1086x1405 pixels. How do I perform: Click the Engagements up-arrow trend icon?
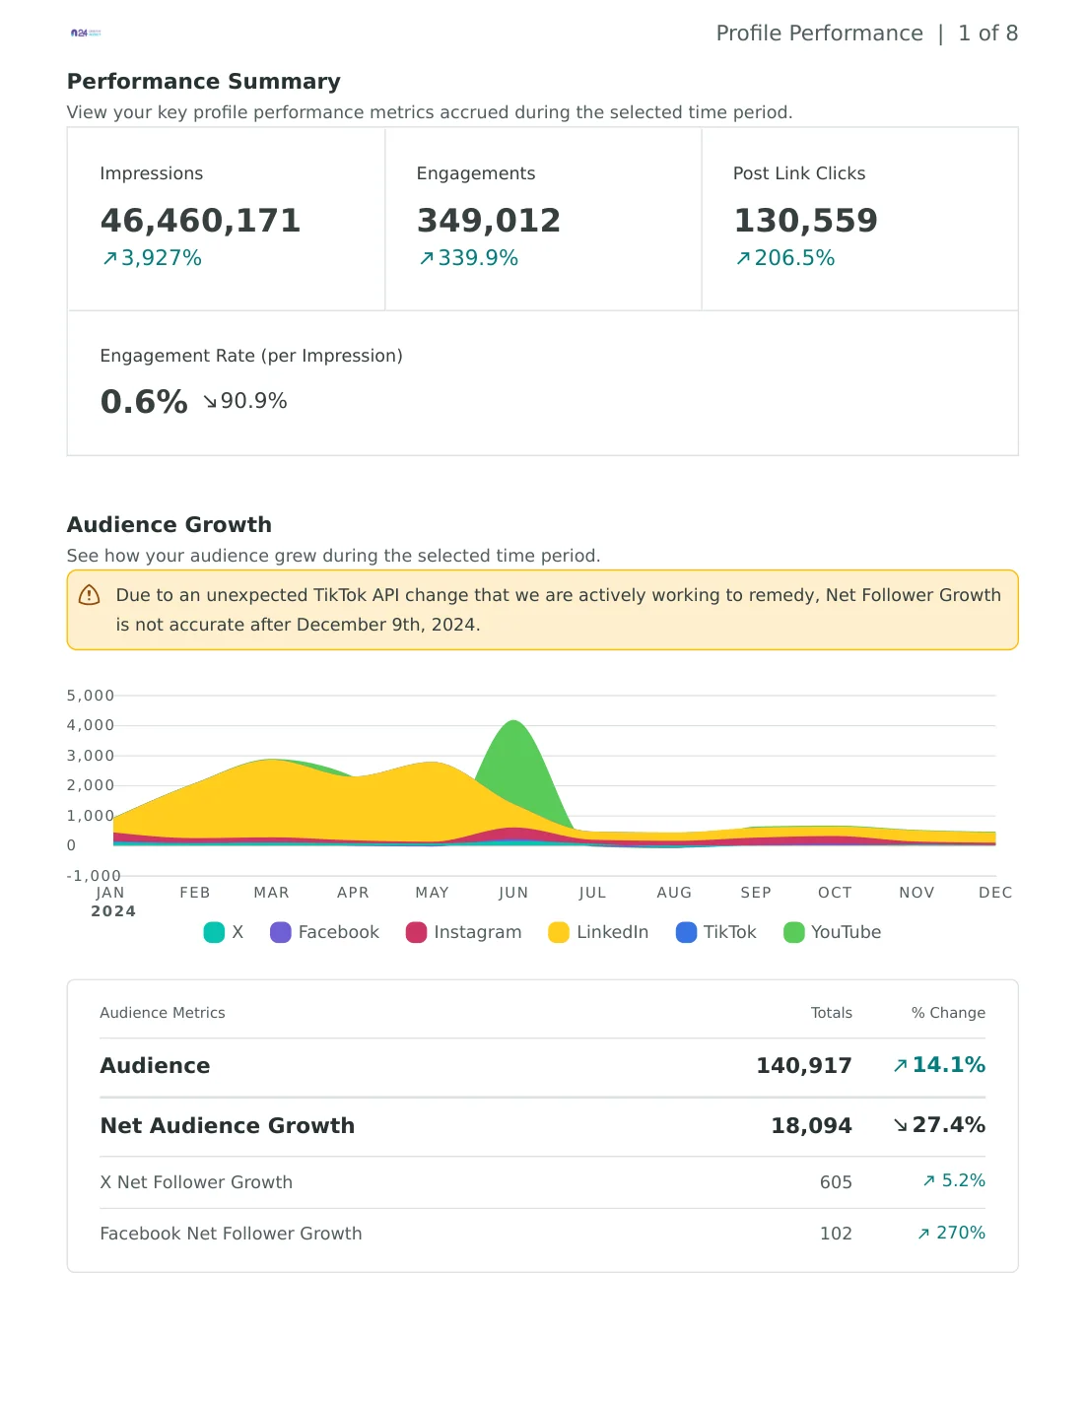coord(427,258)
